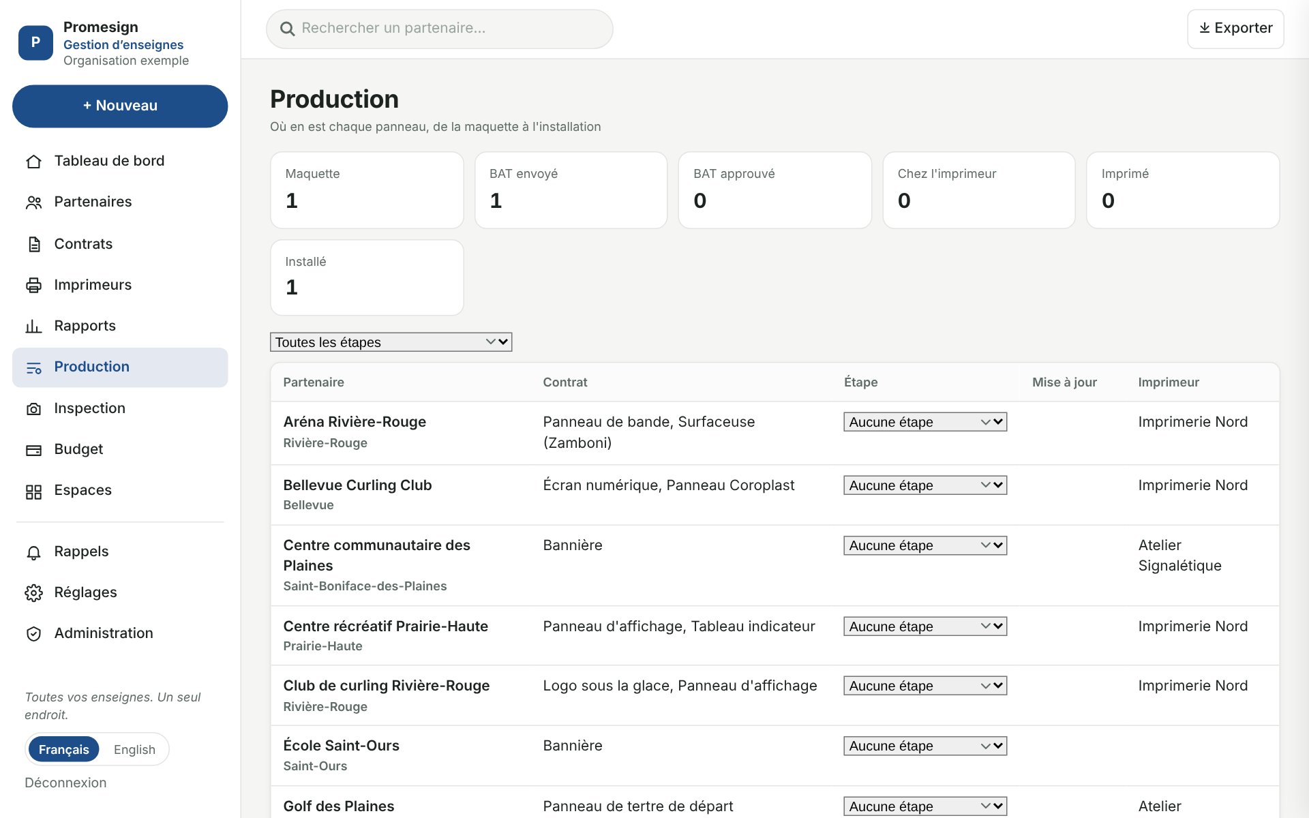1309x818 pixels.
Task: Click the Promesign logo badge
Action: pyautogui.click(x=35, y=42)
